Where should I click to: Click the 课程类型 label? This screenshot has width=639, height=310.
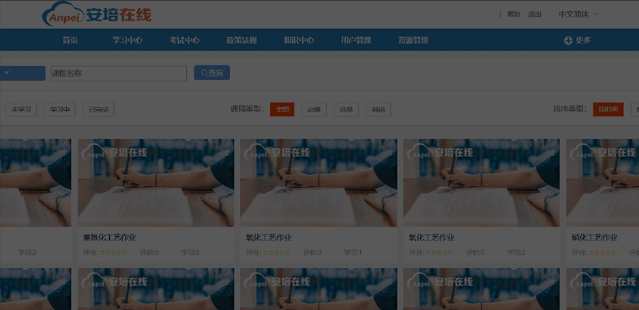247,110
